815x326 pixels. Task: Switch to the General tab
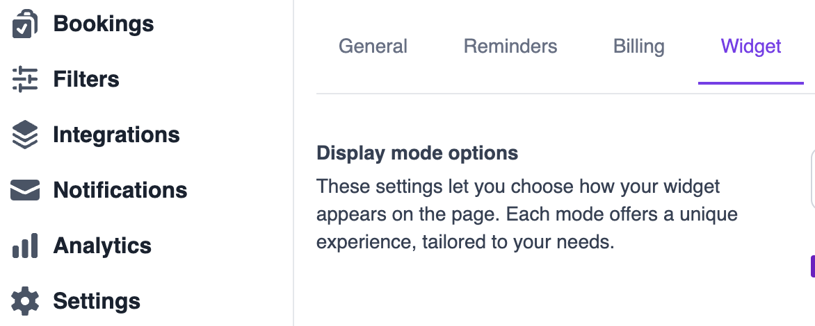(x=373, y=46)
